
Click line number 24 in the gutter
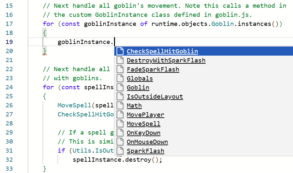[9, 87]
